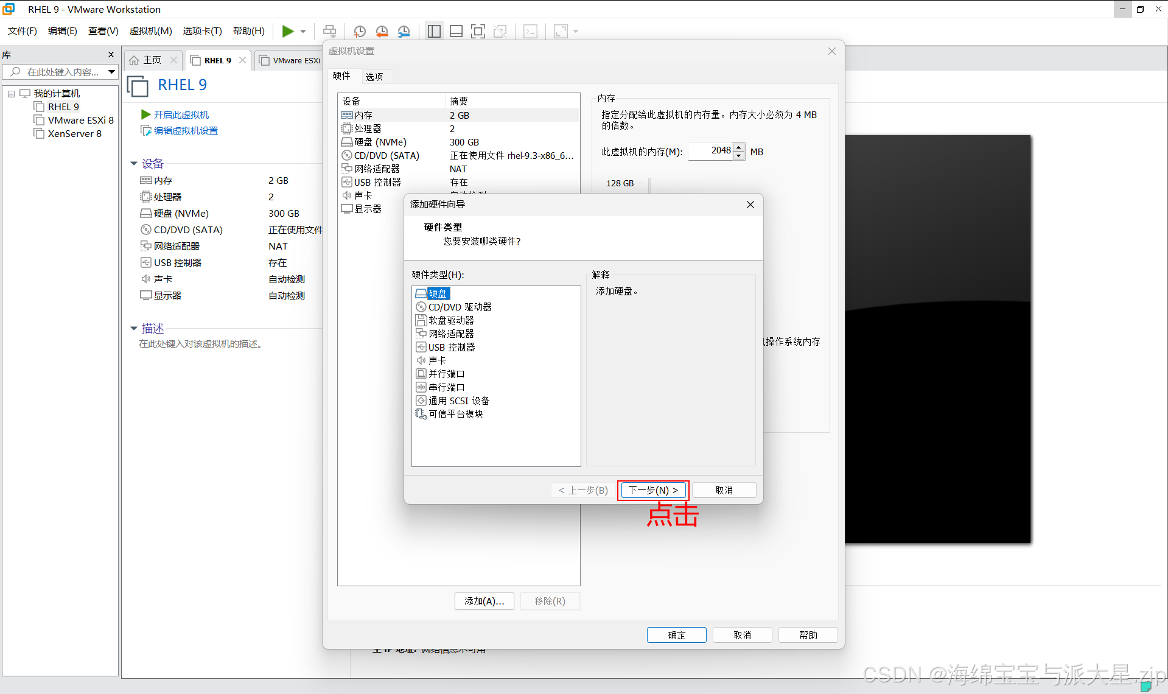This screenshot has height=694, width=1168.
Task: Select CD/DVD 驱动器 hardware type
Action: click(453, 307)
